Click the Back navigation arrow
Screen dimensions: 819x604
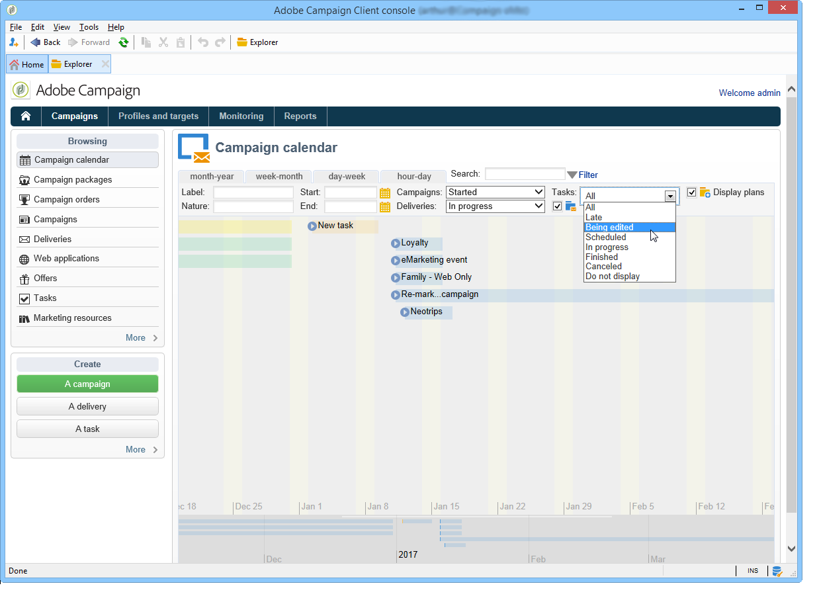(36, 42)
